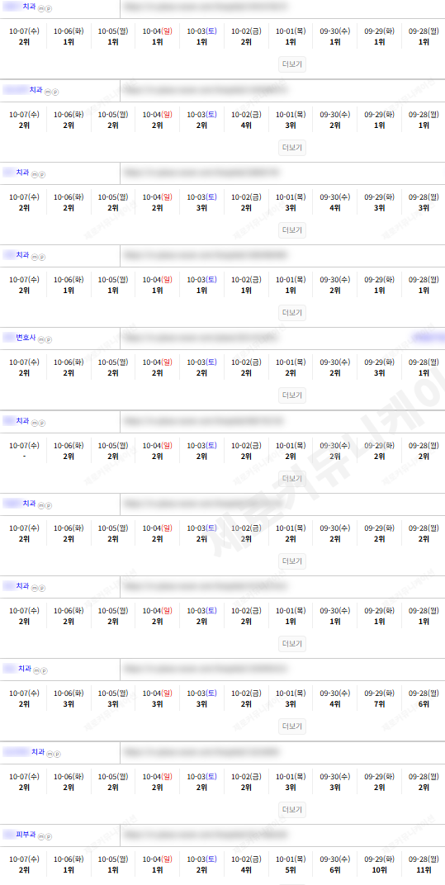Click m icon of 치과 entry directly below 변호사
Image resolution: width=445 pixels, height=885 pixels.
pyautogui.click(x=35, y=423)
